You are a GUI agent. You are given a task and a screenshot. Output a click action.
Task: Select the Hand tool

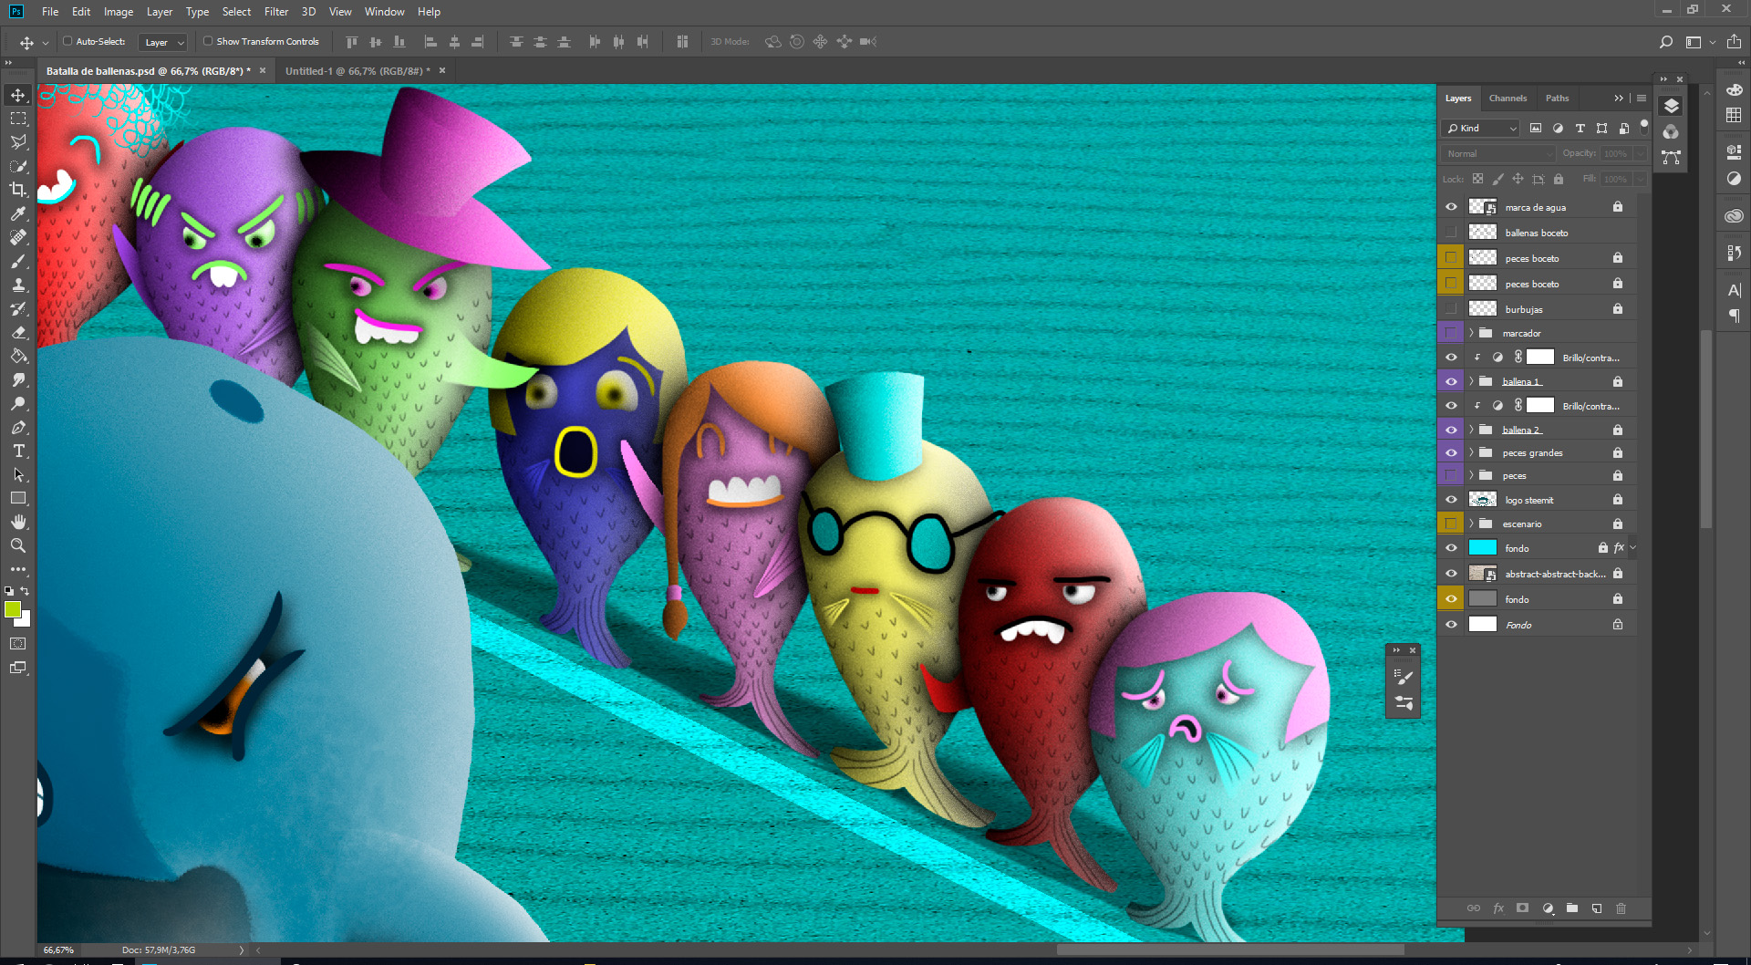click(18, 522)
